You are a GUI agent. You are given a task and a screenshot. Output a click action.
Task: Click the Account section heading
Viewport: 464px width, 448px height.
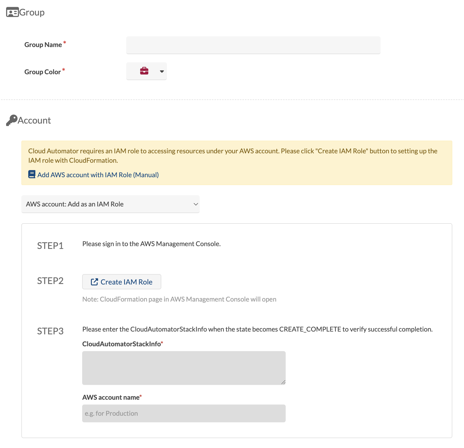pyautogui.click(x=34, y=120)
